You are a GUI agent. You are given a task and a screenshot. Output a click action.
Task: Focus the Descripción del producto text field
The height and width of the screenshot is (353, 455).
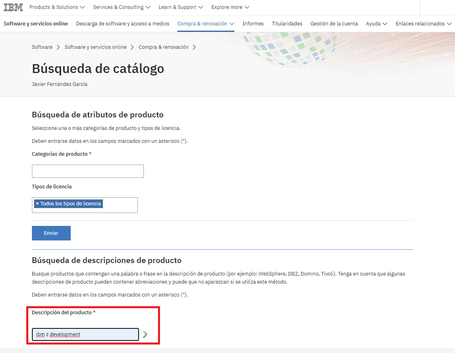(85, 334)
